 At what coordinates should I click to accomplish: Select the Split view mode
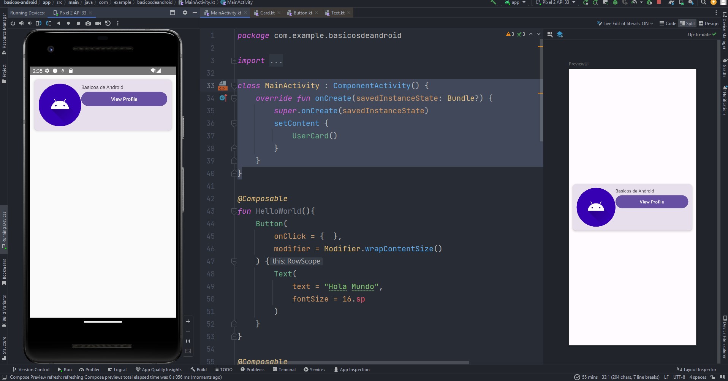[687, 23]
